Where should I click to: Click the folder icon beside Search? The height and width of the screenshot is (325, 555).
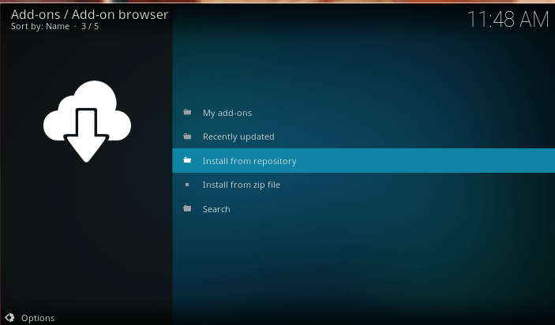click(187, 208)
